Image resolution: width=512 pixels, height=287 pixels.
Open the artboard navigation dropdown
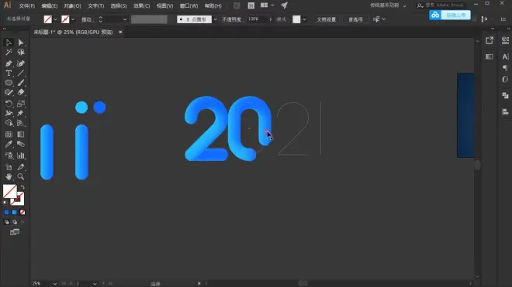coord(95,284)
